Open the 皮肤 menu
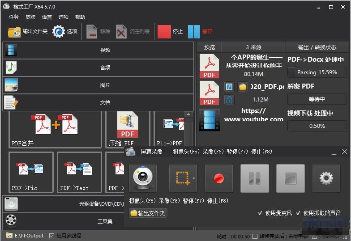351x241 pixels. point(30,17)
